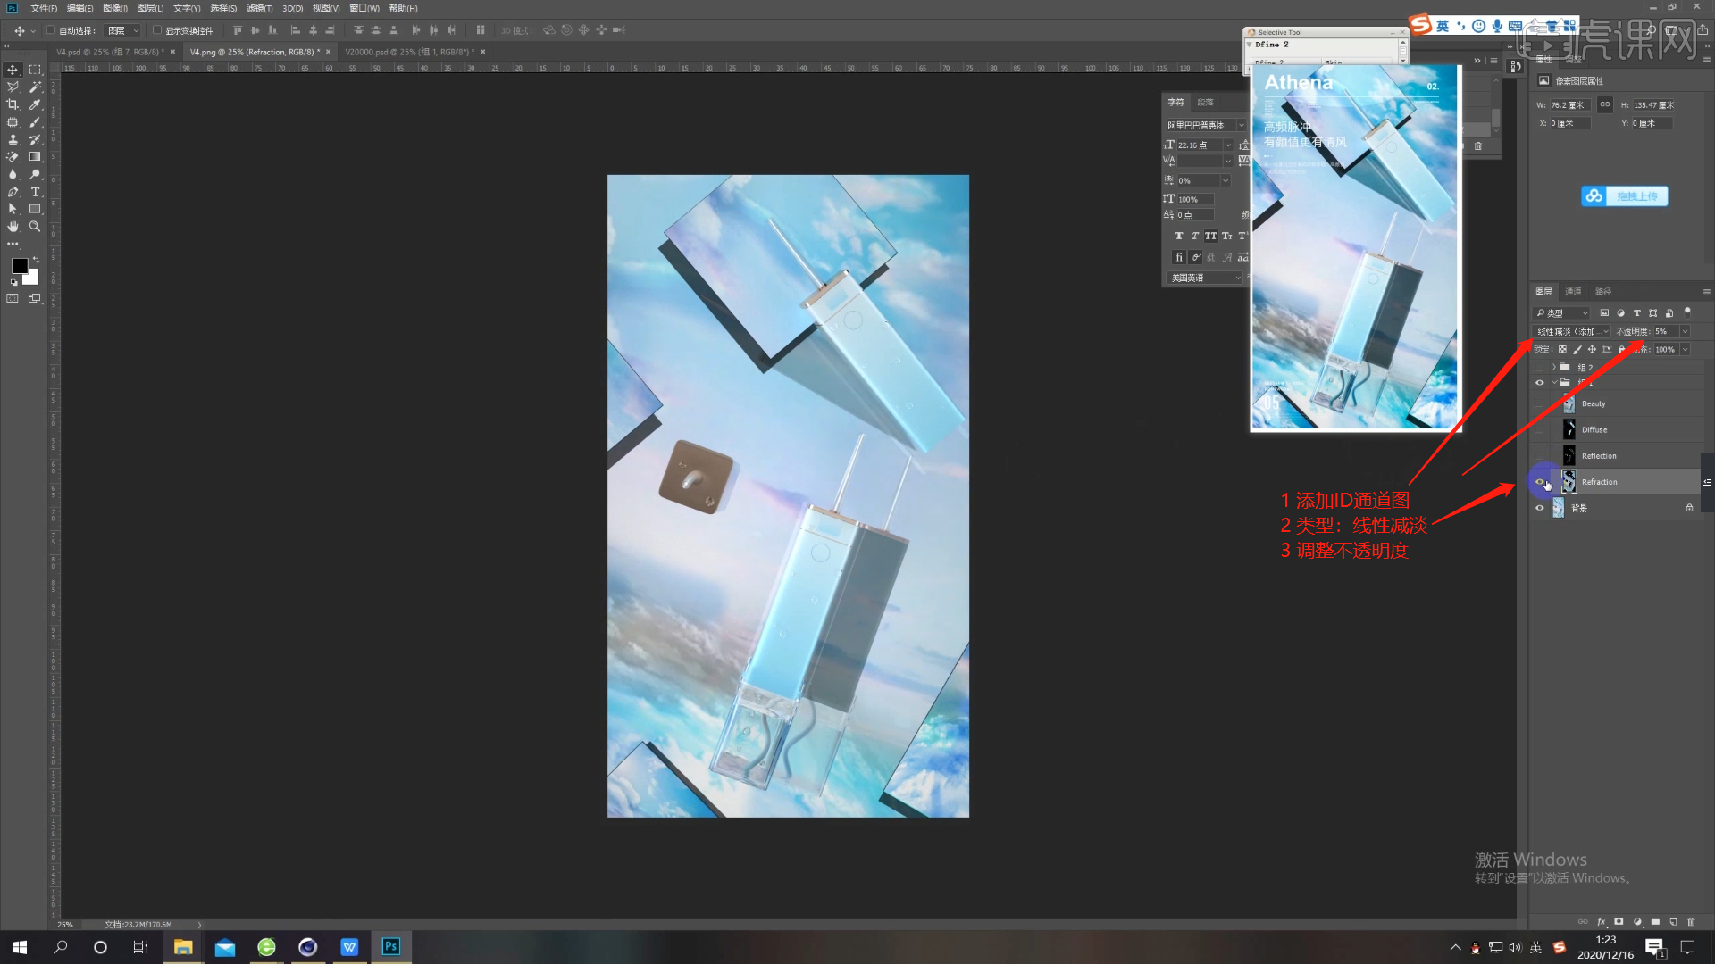This screenshot has height=964, width=1715.
Task: Click the 图层 tab in panel
Action: (x=1546, y=291)
